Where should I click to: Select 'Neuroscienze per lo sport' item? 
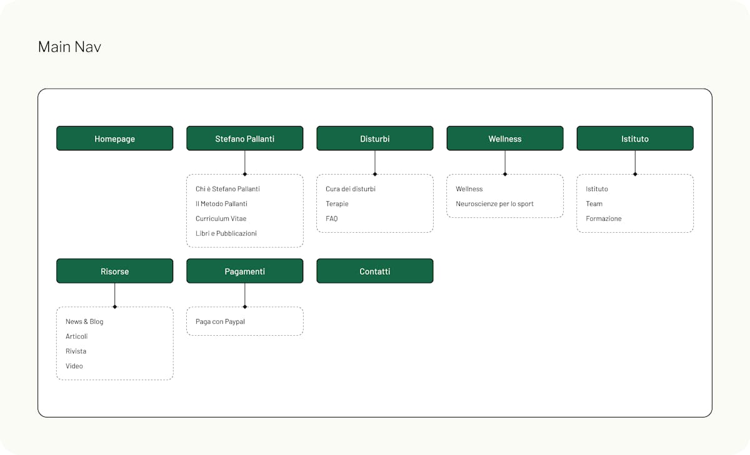[x=494, y=203]
